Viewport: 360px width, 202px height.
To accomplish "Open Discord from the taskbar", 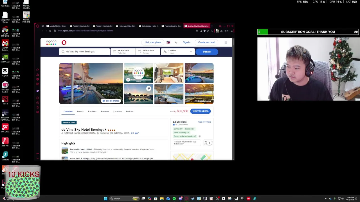I will pos(180,199).
